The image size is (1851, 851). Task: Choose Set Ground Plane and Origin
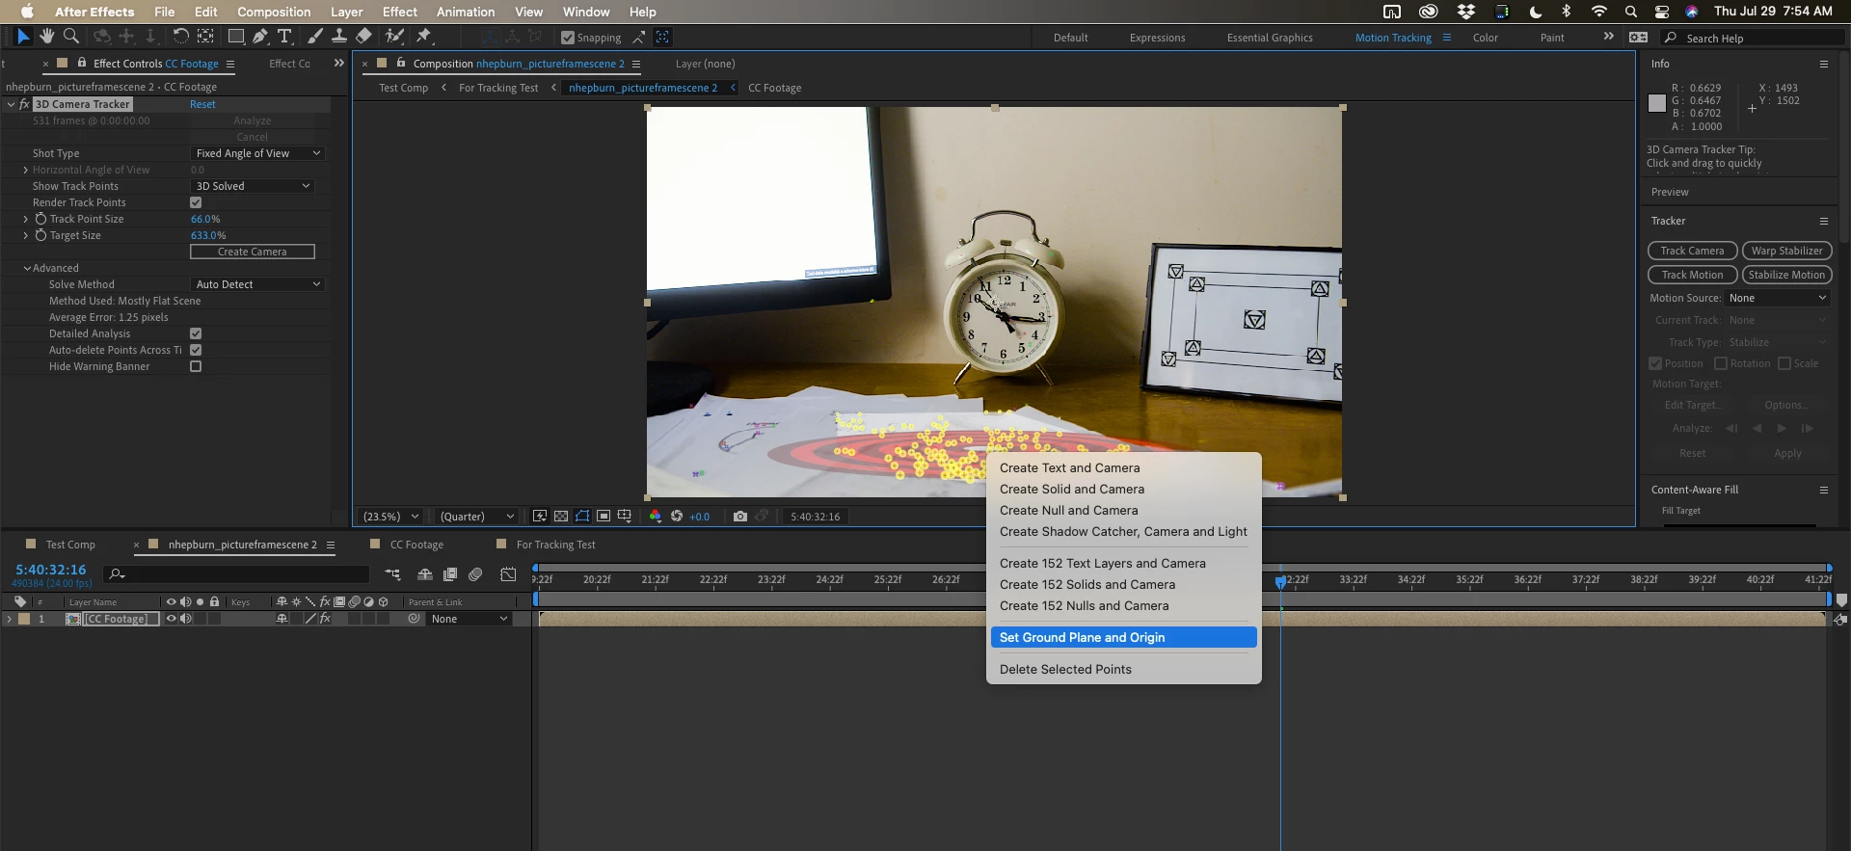coord(1124,637)
